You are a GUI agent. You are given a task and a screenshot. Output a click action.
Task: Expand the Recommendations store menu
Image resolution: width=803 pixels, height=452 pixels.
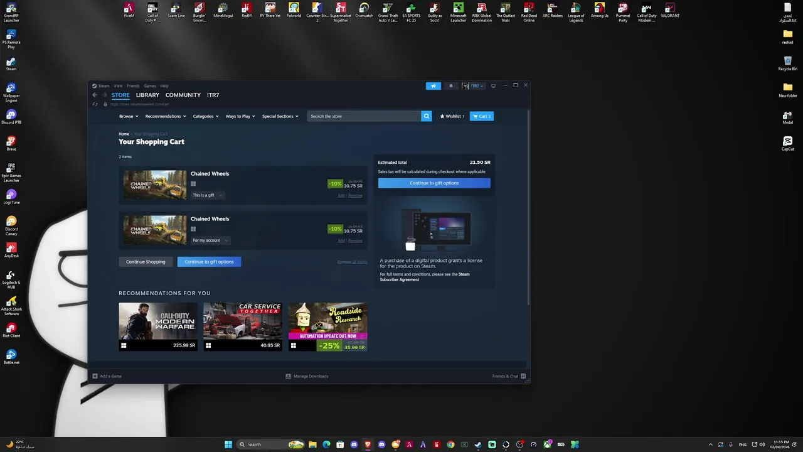click(x=166, y=116)
